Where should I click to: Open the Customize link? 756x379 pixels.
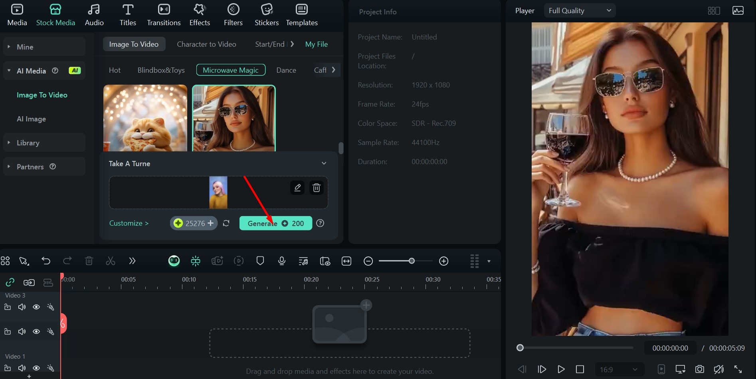tap(129, 223)
